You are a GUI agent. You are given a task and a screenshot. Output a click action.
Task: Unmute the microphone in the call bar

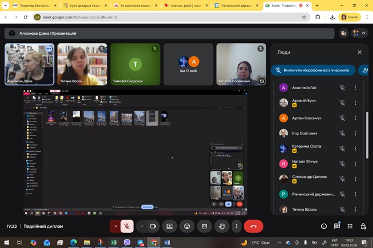[x=128, y=226]
